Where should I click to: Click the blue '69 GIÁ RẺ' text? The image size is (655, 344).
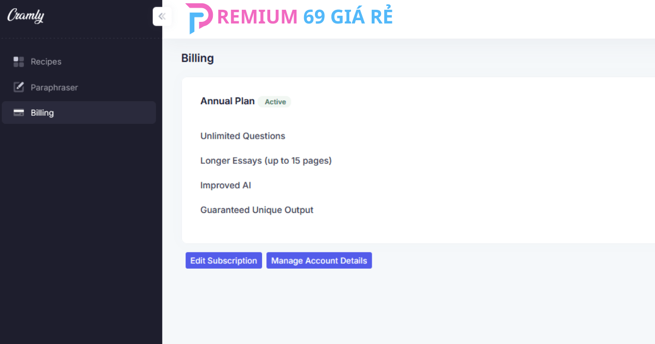pyautogui.click(x=348, y=17)
